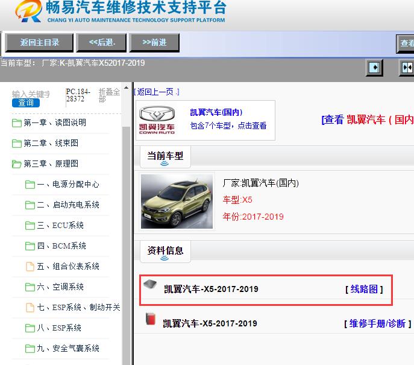The height and width of the screenshot is (365, 414).
Task: Open folder icon for 第二章、线束图
Action: [x=17, y=144]
